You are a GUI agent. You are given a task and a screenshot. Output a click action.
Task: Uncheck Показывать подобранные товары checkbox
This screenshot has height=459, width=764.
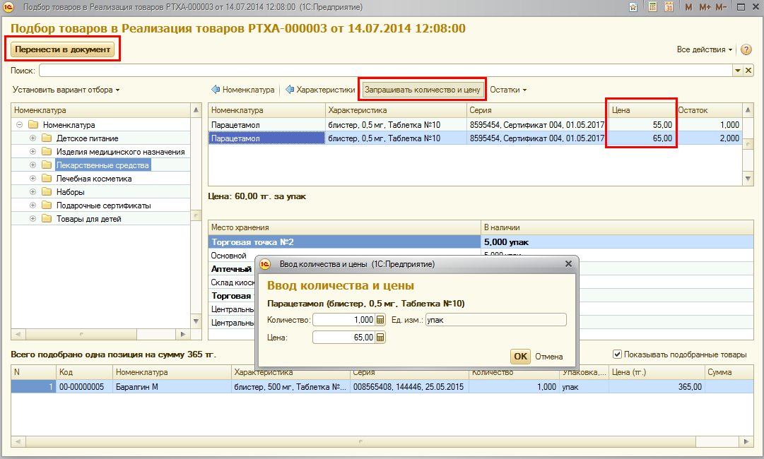coord(617,354)
